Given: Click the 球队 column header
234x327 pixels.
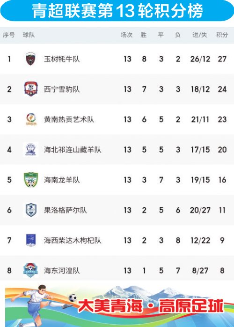Looking at the screenshot, I should click(x=29, y=35).
